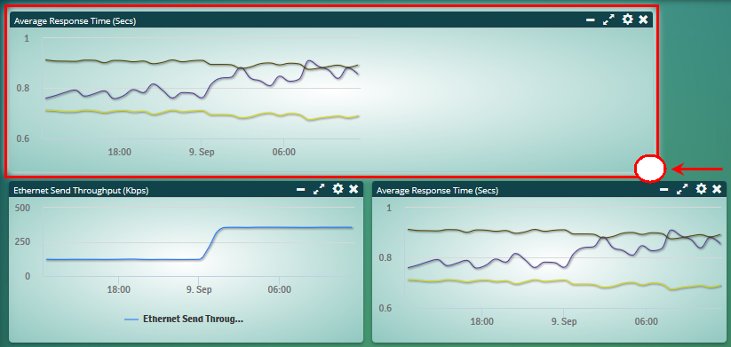Click the 500 axis label in Ethernet chart

(x=23, y=208)
